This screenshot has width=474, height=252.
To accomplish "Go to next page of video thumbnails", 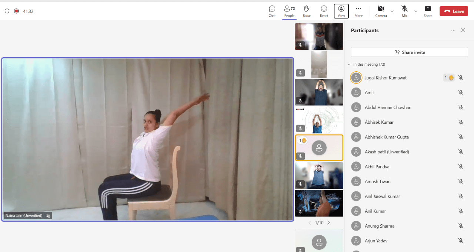I will [x=328, y=223].
